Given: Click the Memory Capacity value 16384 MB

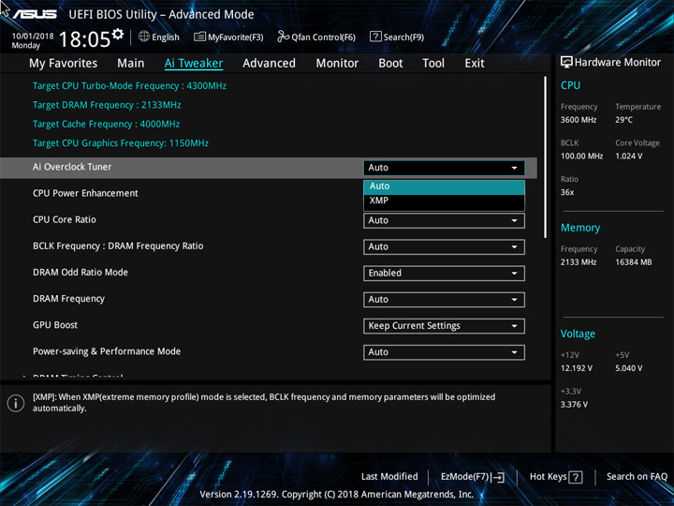Looking at the screenshot, I should pos(633,262).
